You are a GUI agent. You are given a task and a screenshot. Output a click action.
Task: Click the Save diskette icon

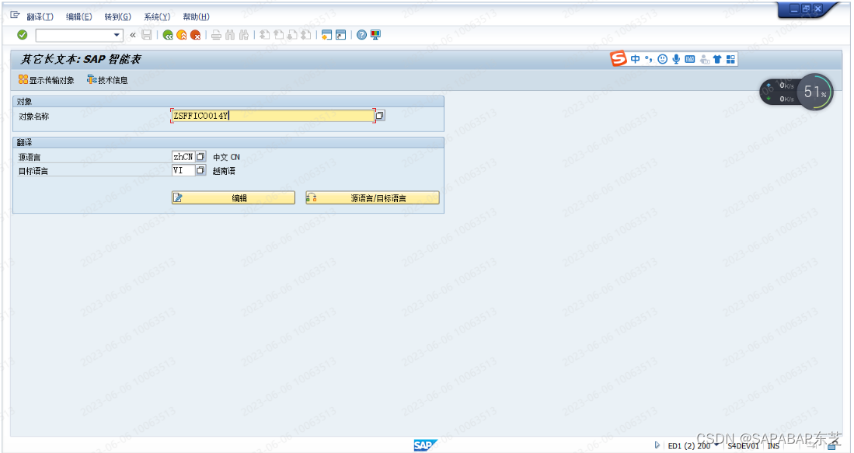(x=147, y=35)
